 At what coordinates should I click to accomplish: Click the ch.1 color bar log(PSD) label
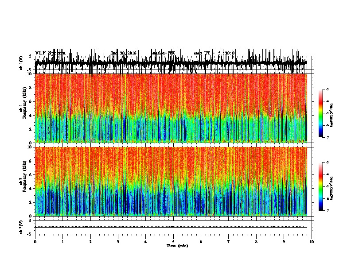pos(331,115)
